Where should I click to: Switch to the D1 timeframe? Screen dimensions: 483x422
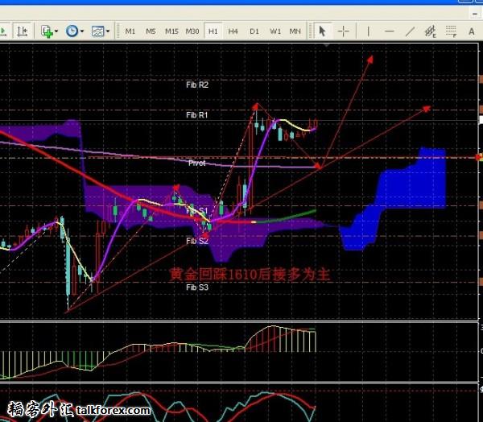click(x=254, y=31)
